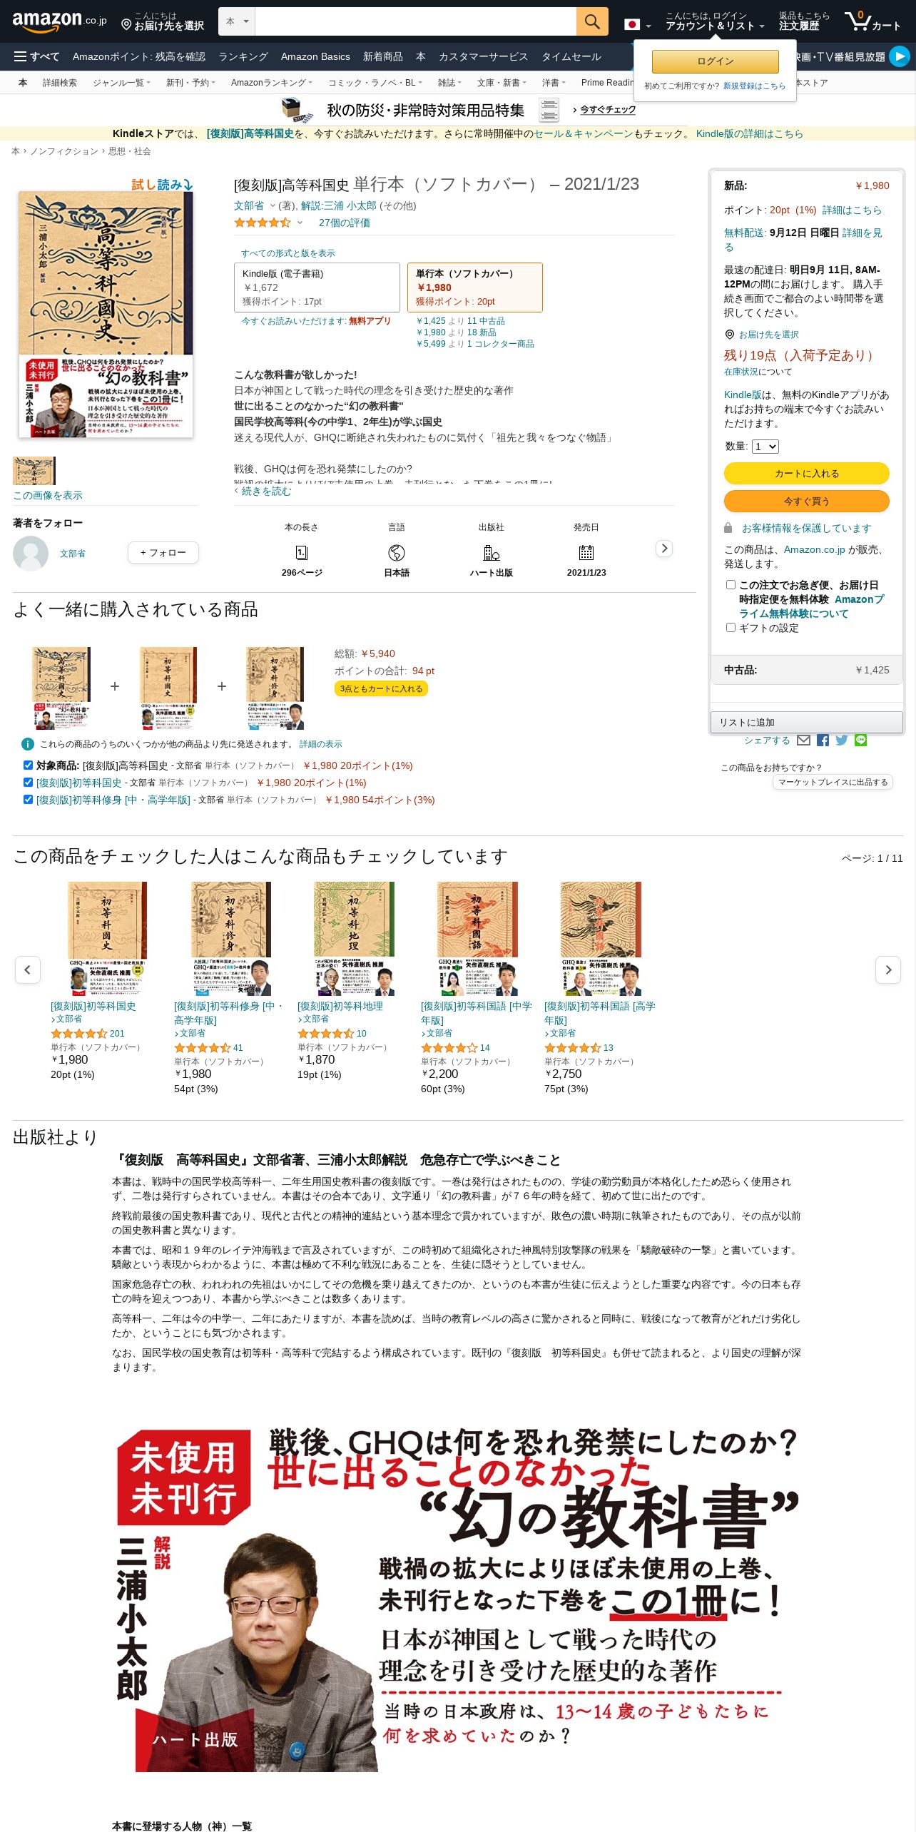Show next product detail with right arrow

[664, 549]
